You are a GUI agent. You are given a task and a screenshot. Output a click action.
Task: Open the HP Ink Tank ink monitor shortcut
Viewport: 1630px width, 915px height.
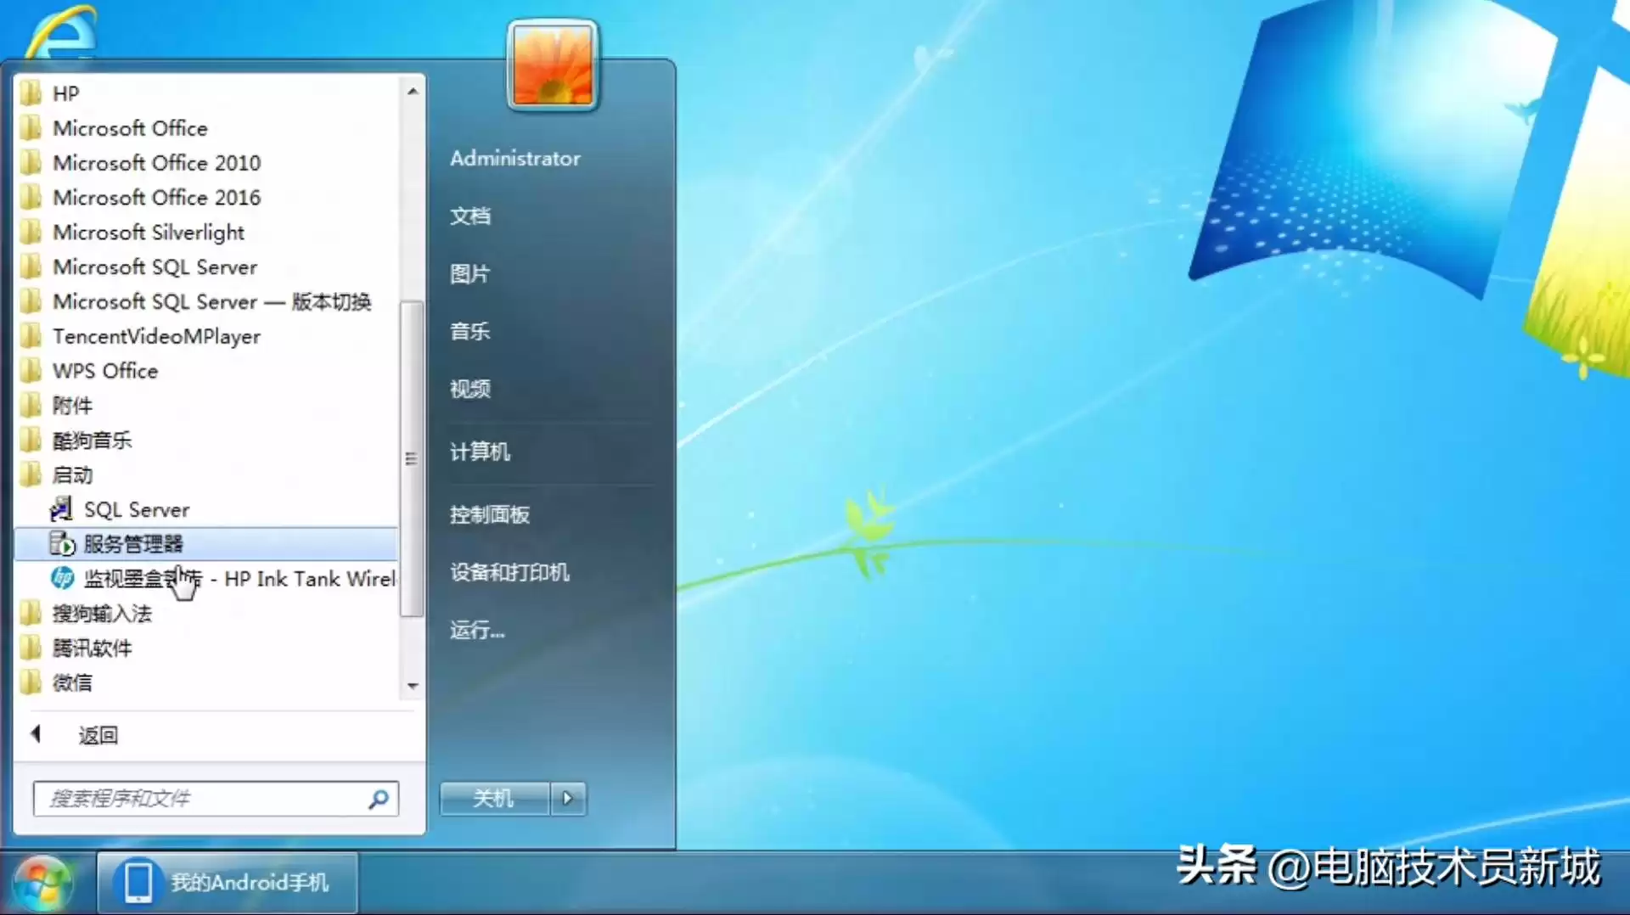[238, 579]
